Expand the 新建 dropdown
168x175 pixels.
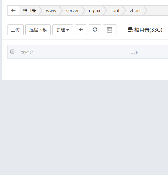tap(63, 30)
